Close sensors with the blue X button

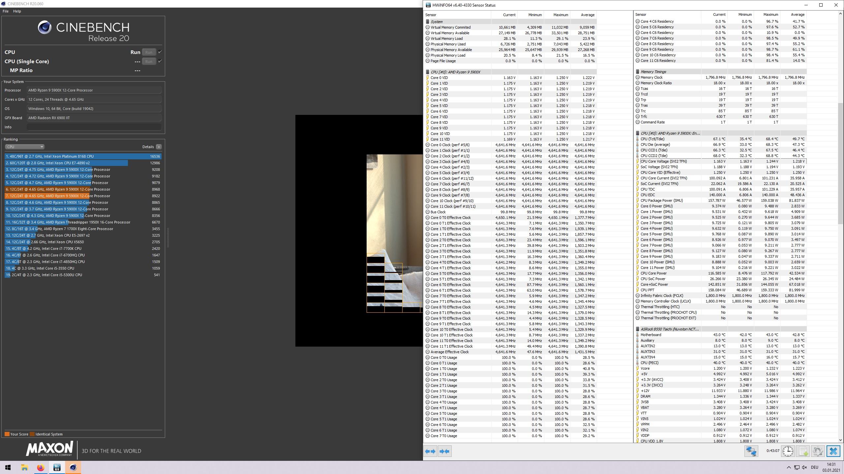click(833, 451)
